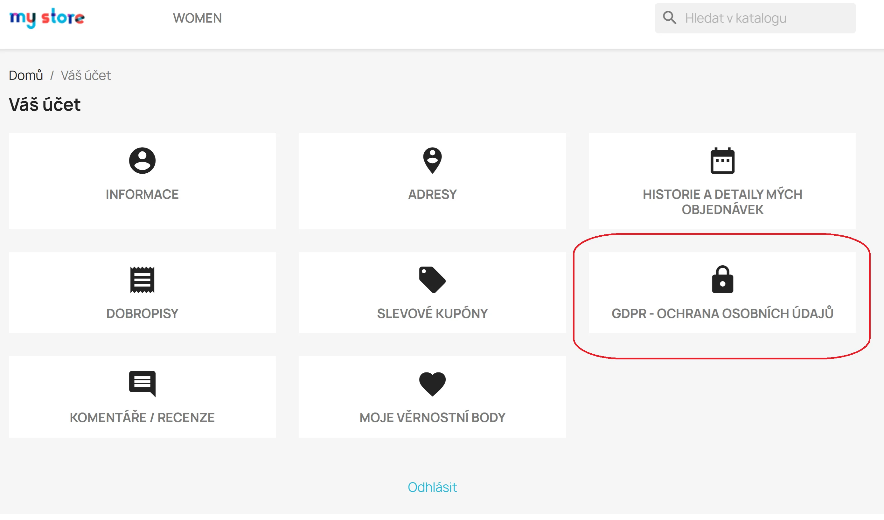Click the Odhlásit link
Viewport: 884px width, 520px height.
432,487
